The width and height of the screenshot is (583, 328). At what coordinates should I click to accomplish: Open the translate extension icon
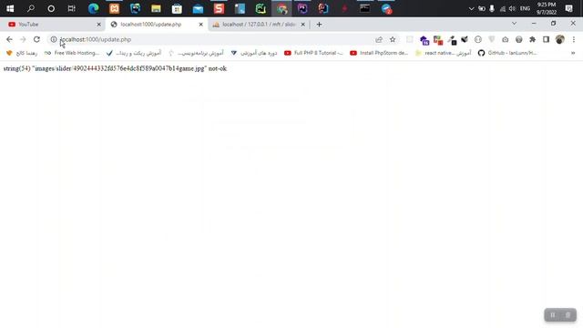pos(438,40)
